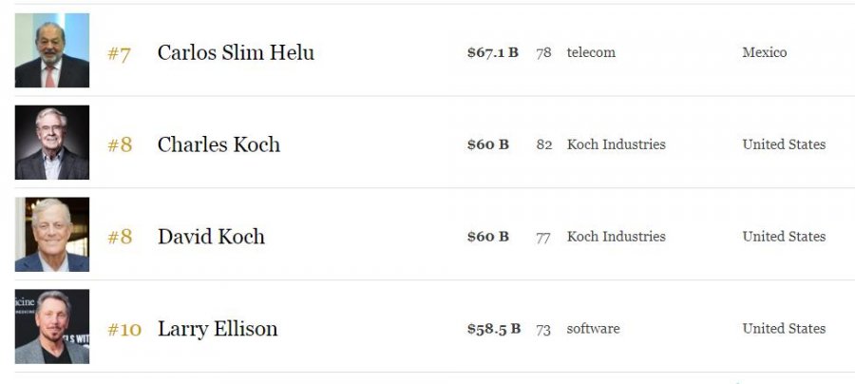Select age 82 in Charles Koch's row
Viewport: 855px width, 384px height.
click(543, 145)
